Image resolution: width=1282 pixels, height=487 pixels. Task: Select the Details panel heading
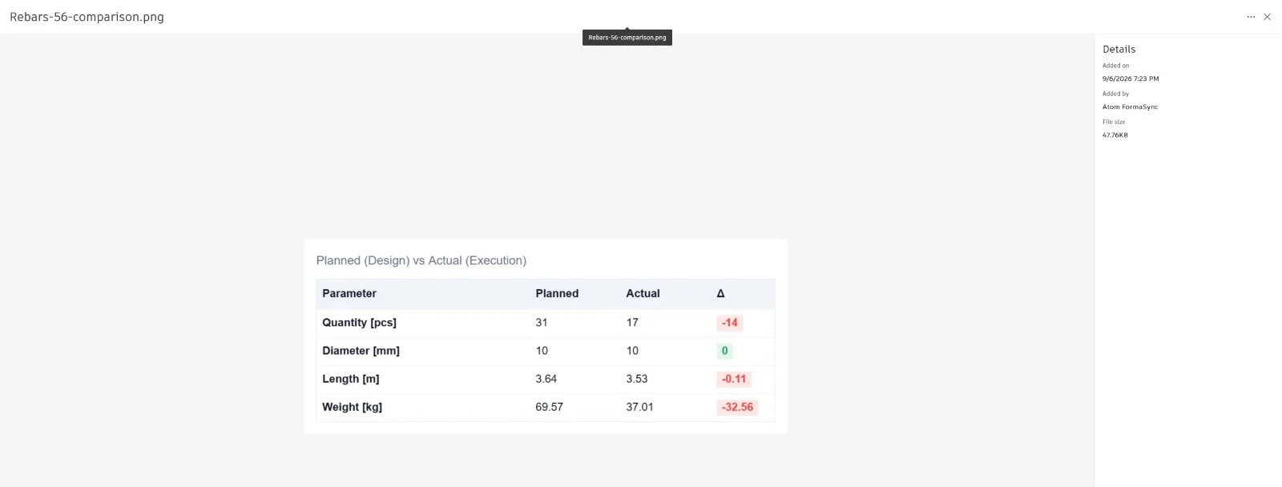coord(1119,49)
